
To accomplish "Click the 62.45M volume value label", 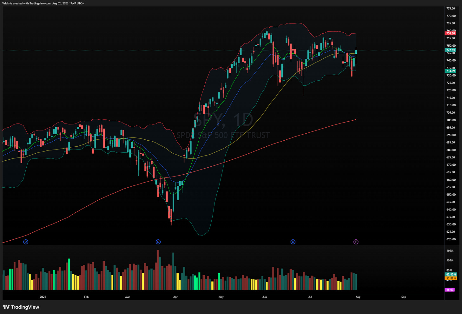I will [x=451, y=274].
